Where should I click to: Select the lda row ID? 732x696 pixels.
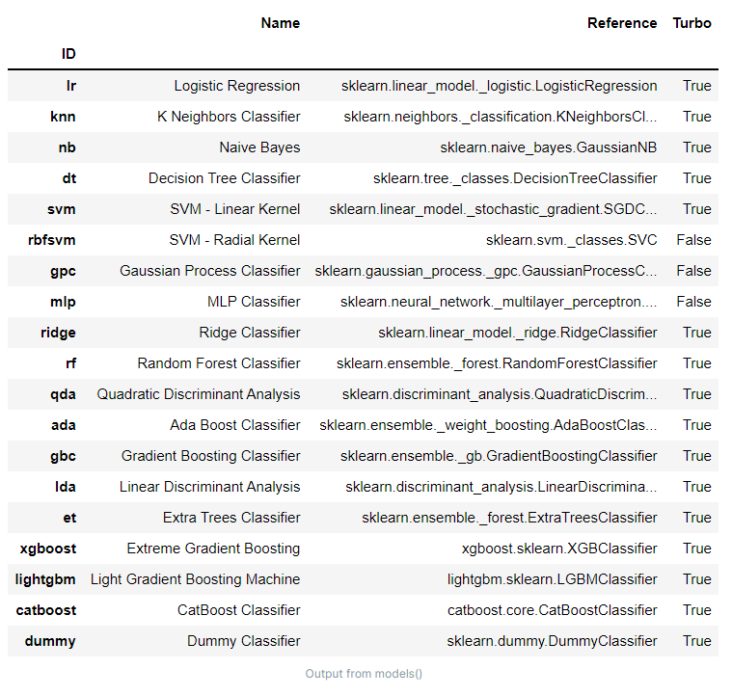66,486
